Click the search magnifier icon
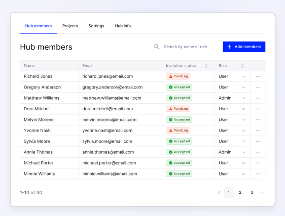285x216 pixels. coord(157,47)
